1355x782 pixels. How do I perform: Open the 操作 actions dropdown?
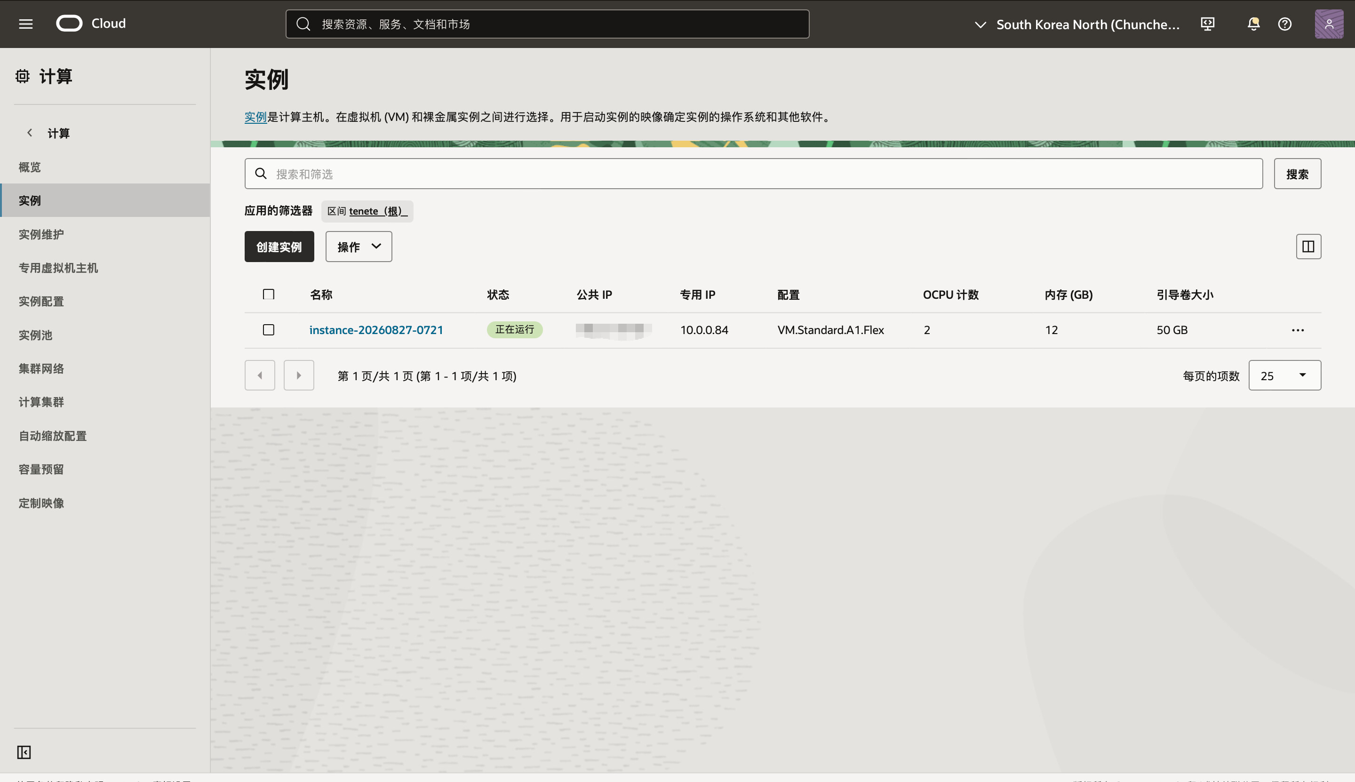click(x=359, y=247)
